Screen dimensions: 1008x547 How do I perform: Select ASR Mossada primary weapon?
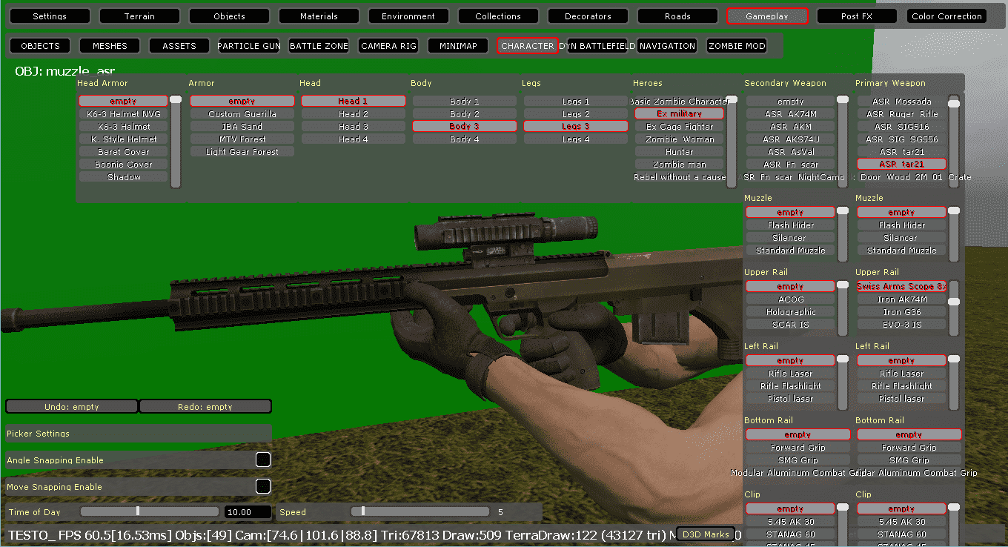(x=902, y=102)
